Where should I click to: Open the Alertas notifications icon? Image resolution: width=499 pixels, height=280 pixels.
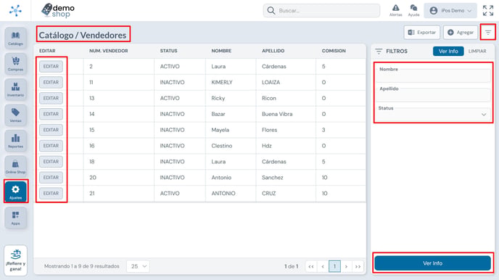[395, 10]
